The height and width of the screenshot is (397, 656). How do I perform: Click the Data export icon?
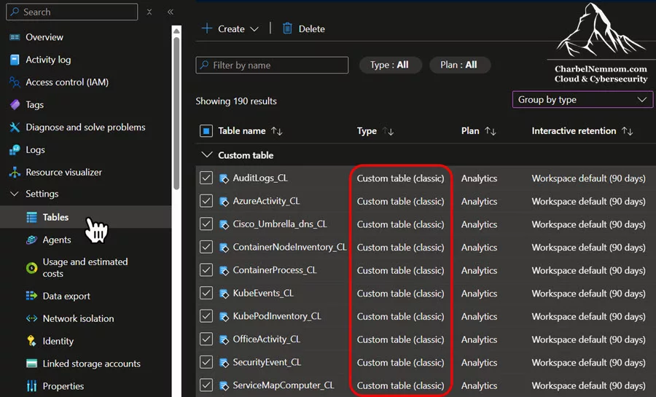(x=32, y=296)
